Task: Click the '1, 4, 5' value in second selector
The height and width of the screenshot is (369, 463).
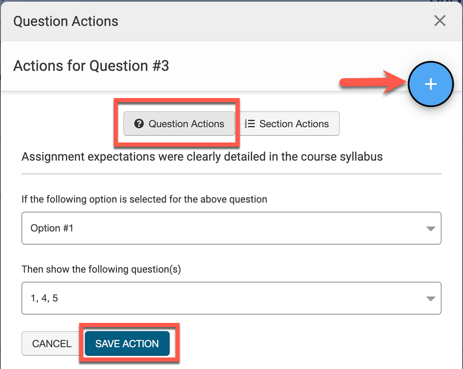Action: [x=44, y=298]
